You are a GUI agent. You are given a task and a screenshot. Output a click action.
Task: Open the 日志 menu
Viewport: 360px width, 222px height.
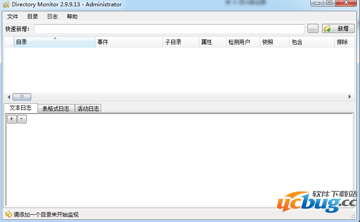point(52,17)
